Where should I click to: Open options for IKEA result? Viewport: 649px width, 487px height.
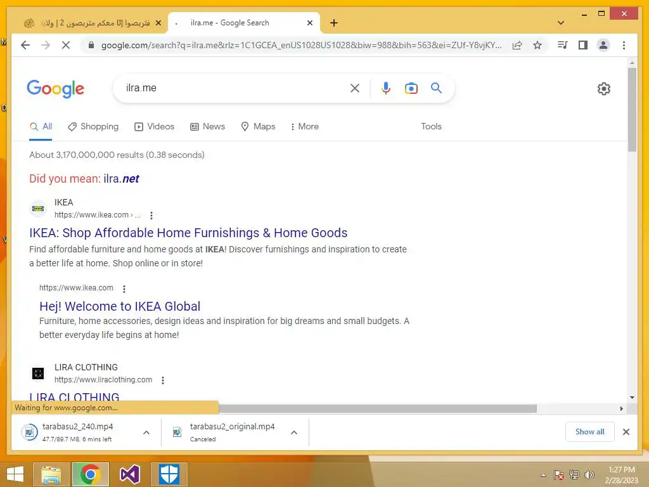coord(151,216)
